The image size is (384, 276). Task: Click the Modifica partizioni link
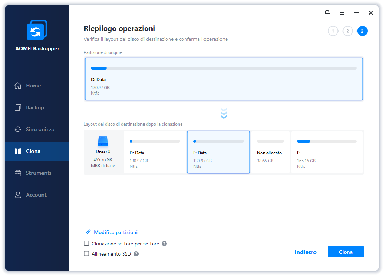116,232
